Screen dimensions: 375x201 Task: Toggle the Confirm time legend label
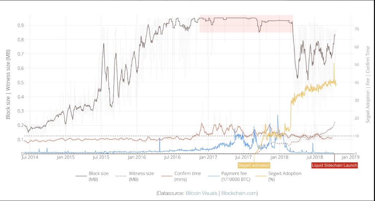tap(188, 176)
